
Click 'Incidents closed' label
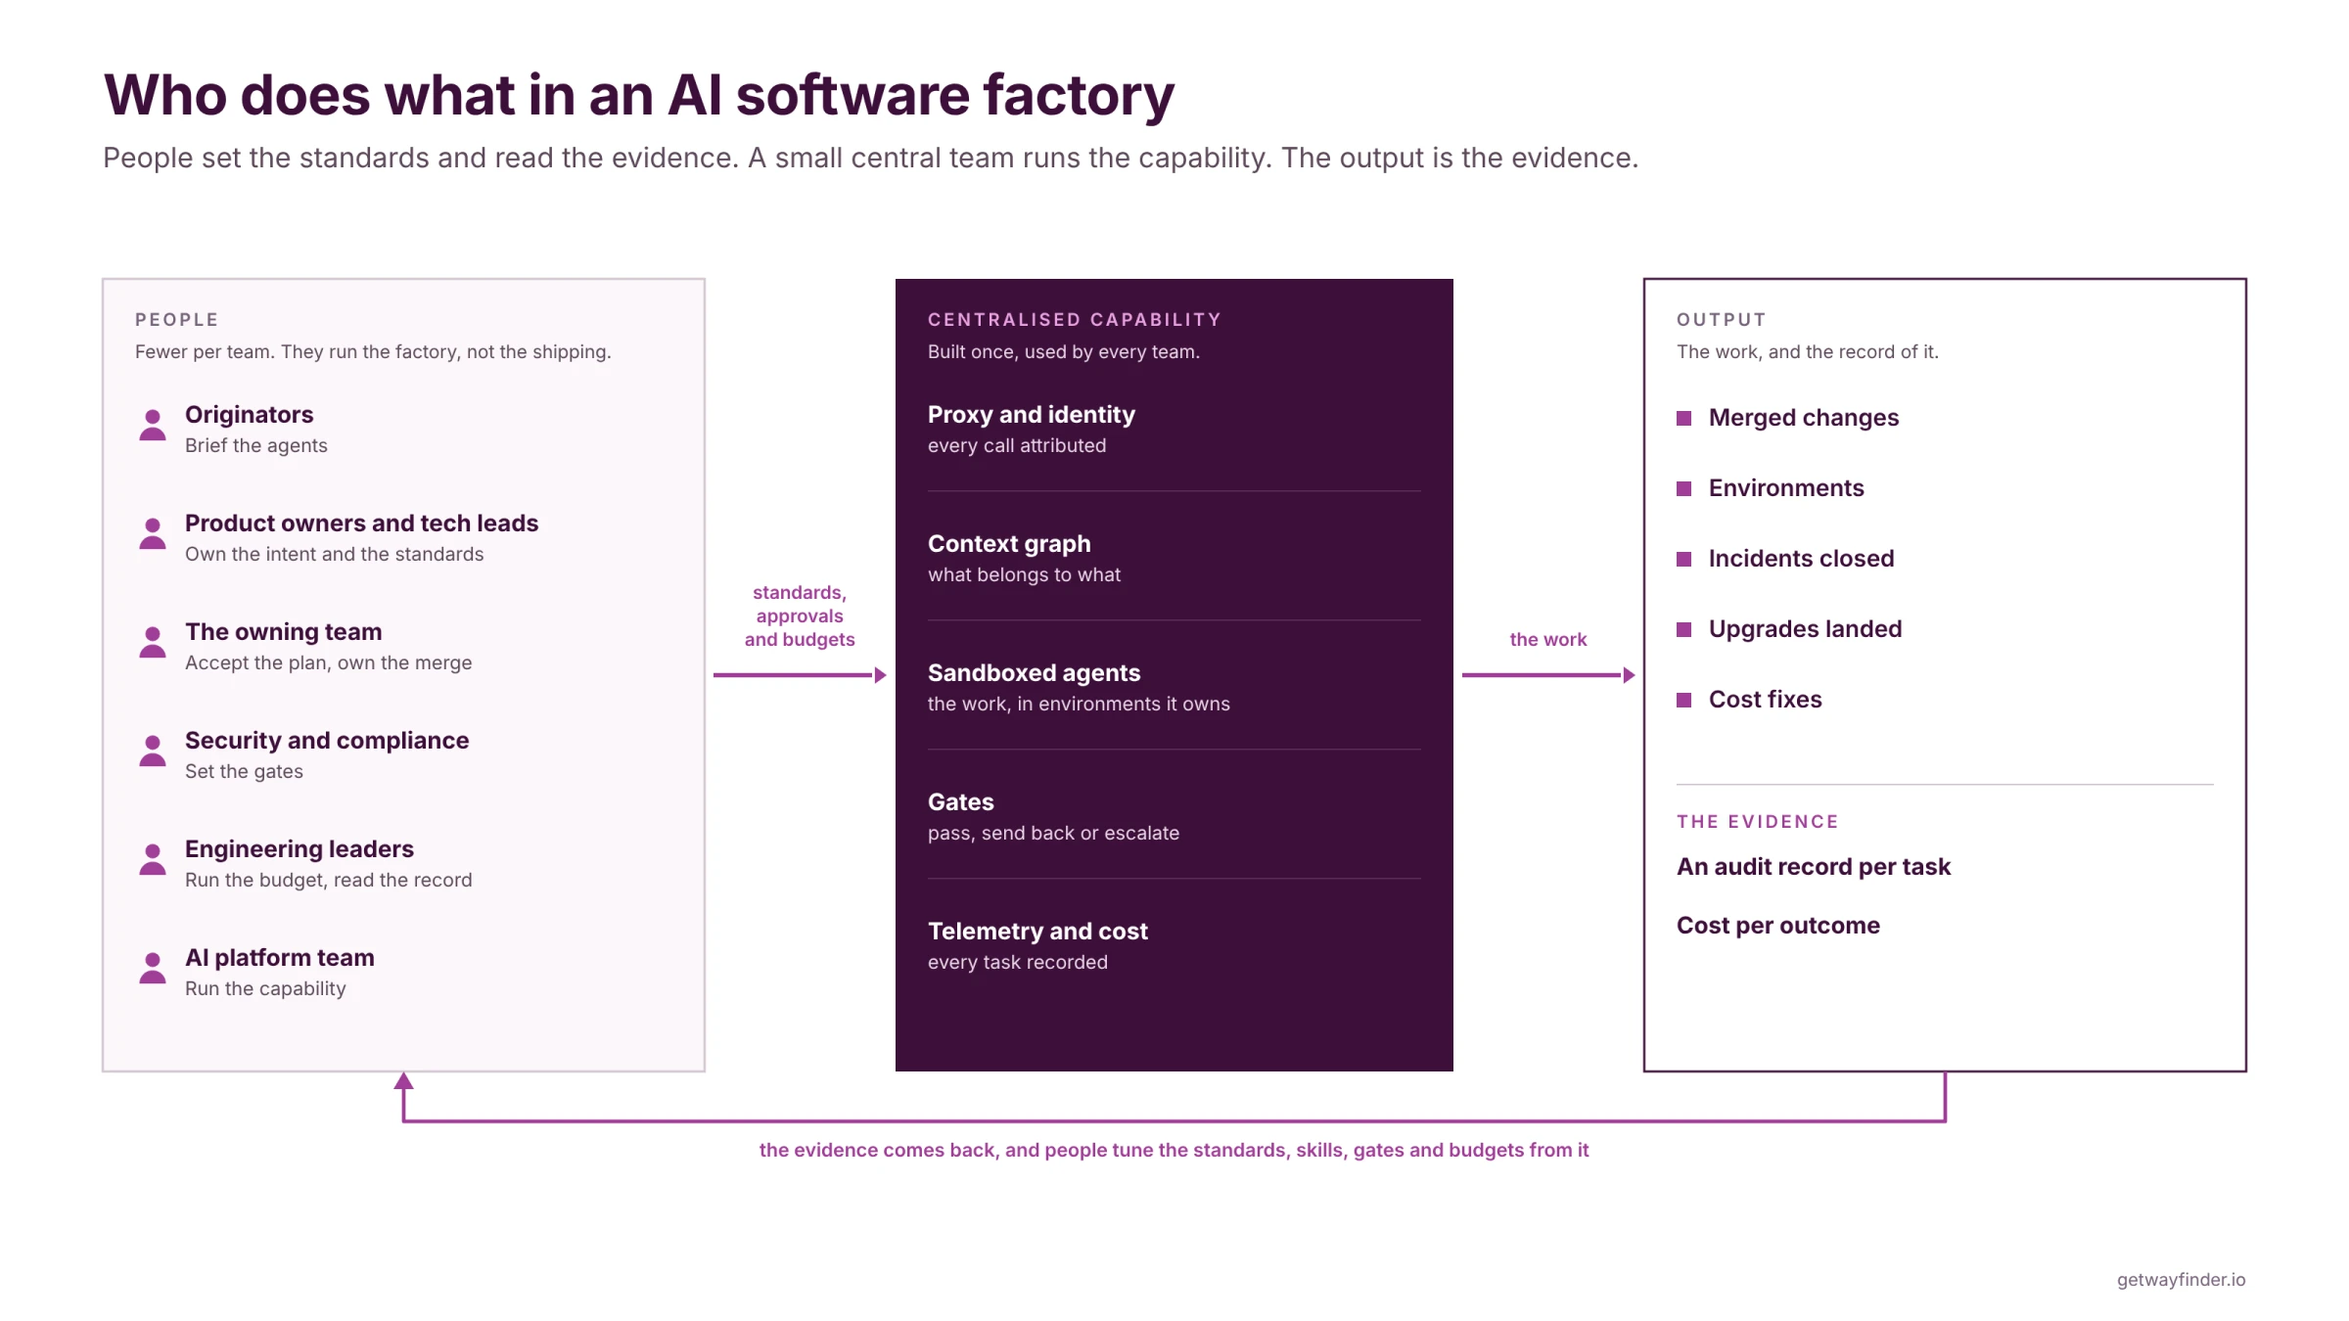coord(1802,560)
